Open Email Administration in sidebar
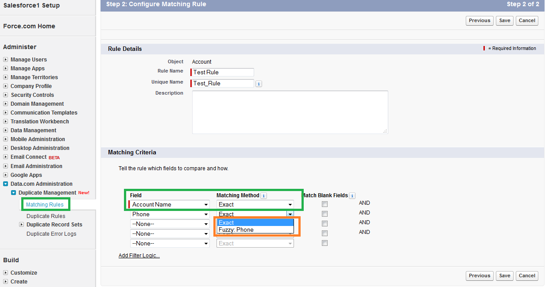The image size is (545, 287). point(36,166)
